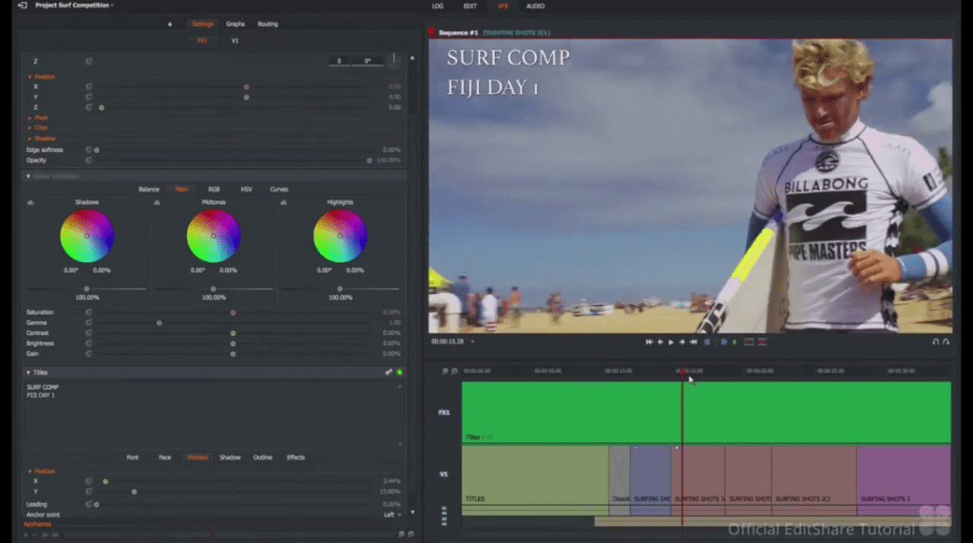Click the exit project icon

(x=22, y=6)
